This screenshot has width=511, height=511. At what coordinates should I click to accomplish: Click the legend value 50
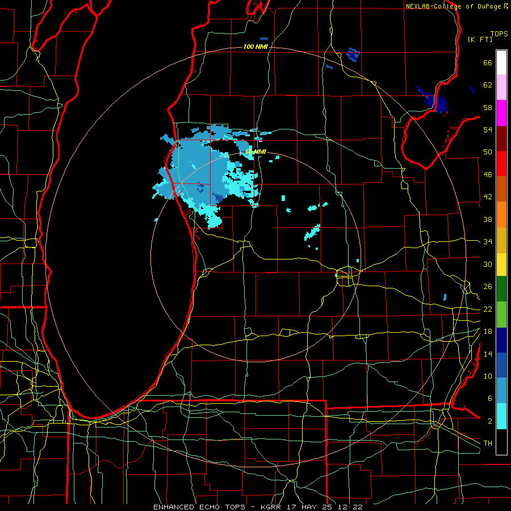click(488, 152)
